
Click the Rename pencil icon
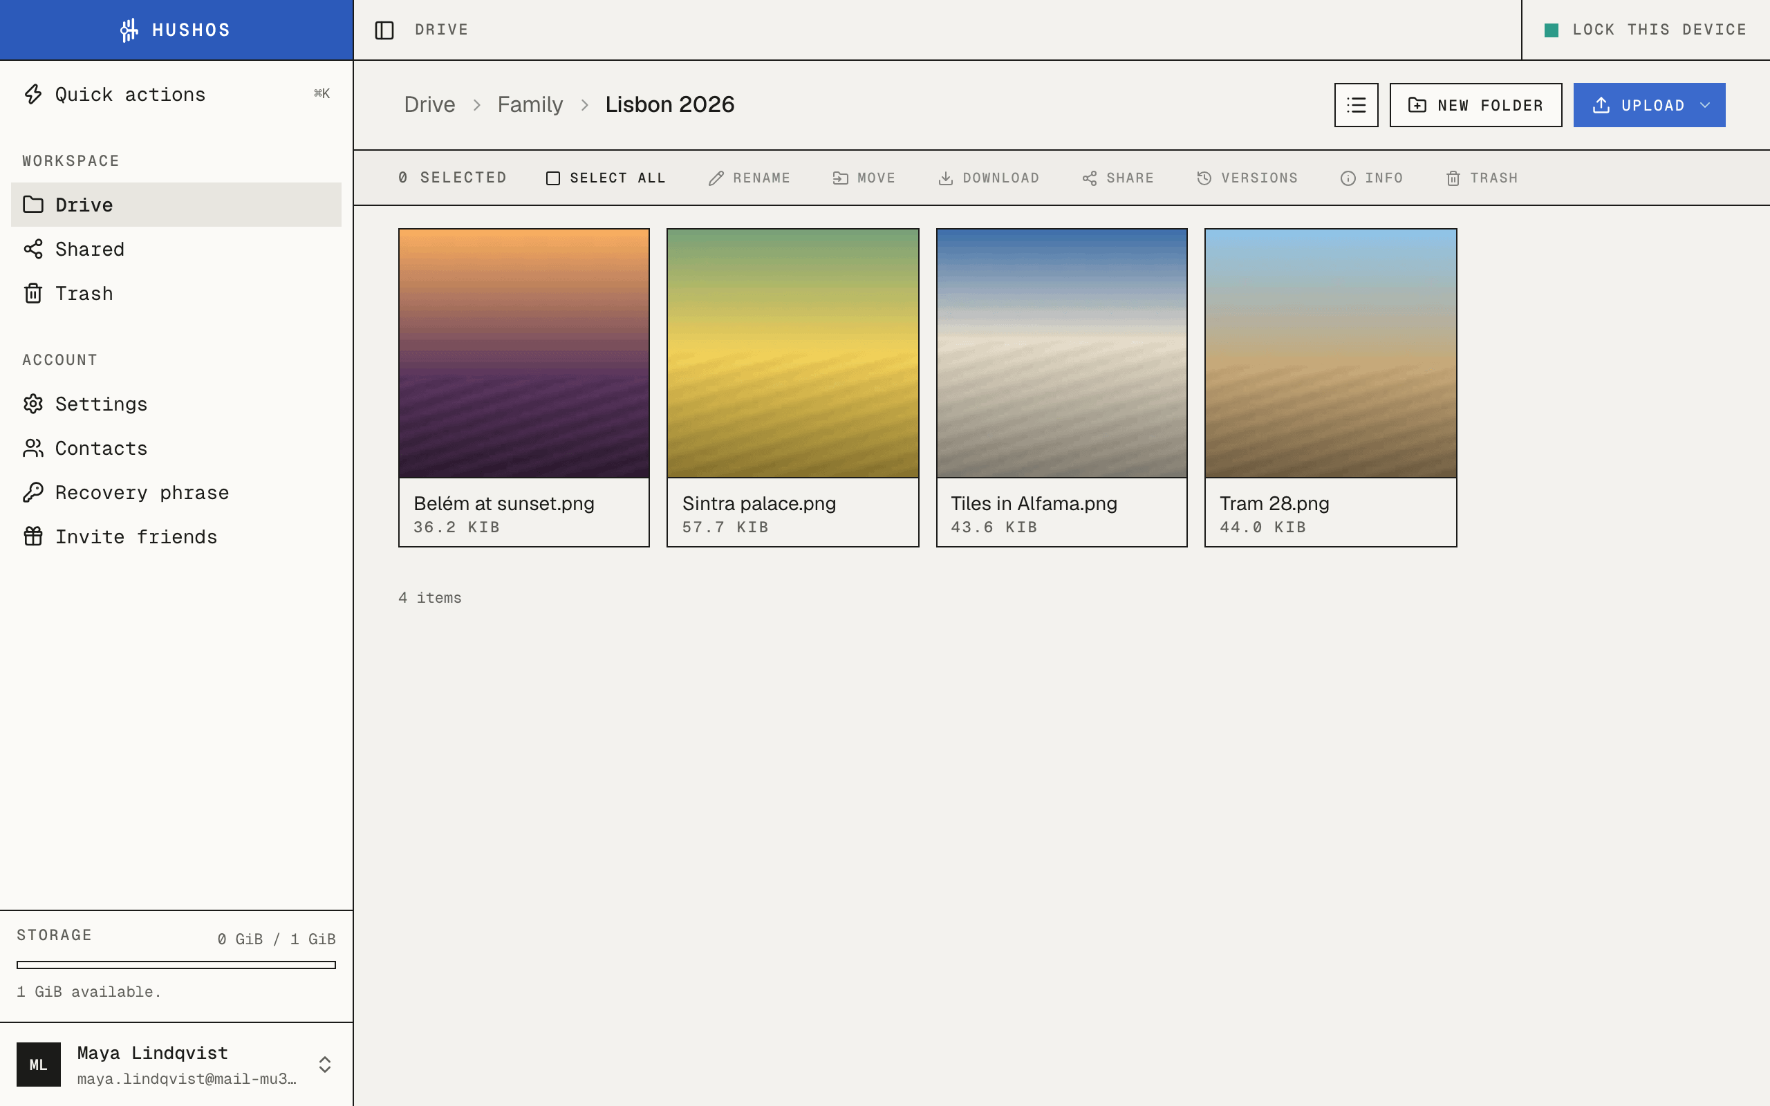click(716, 178)
